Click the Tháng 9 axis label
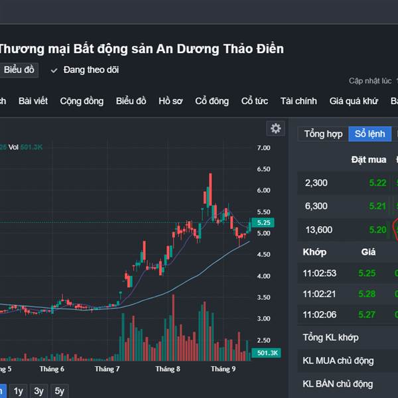Image resolution: width=398 pixels, height=398 pixels. 223,369
